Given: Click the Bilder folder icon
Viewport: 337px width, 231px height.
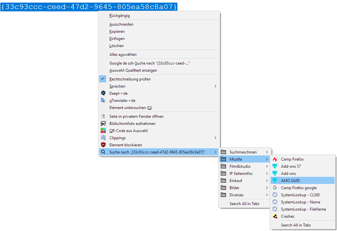Looking at the screenshot, I should point(223,188).
